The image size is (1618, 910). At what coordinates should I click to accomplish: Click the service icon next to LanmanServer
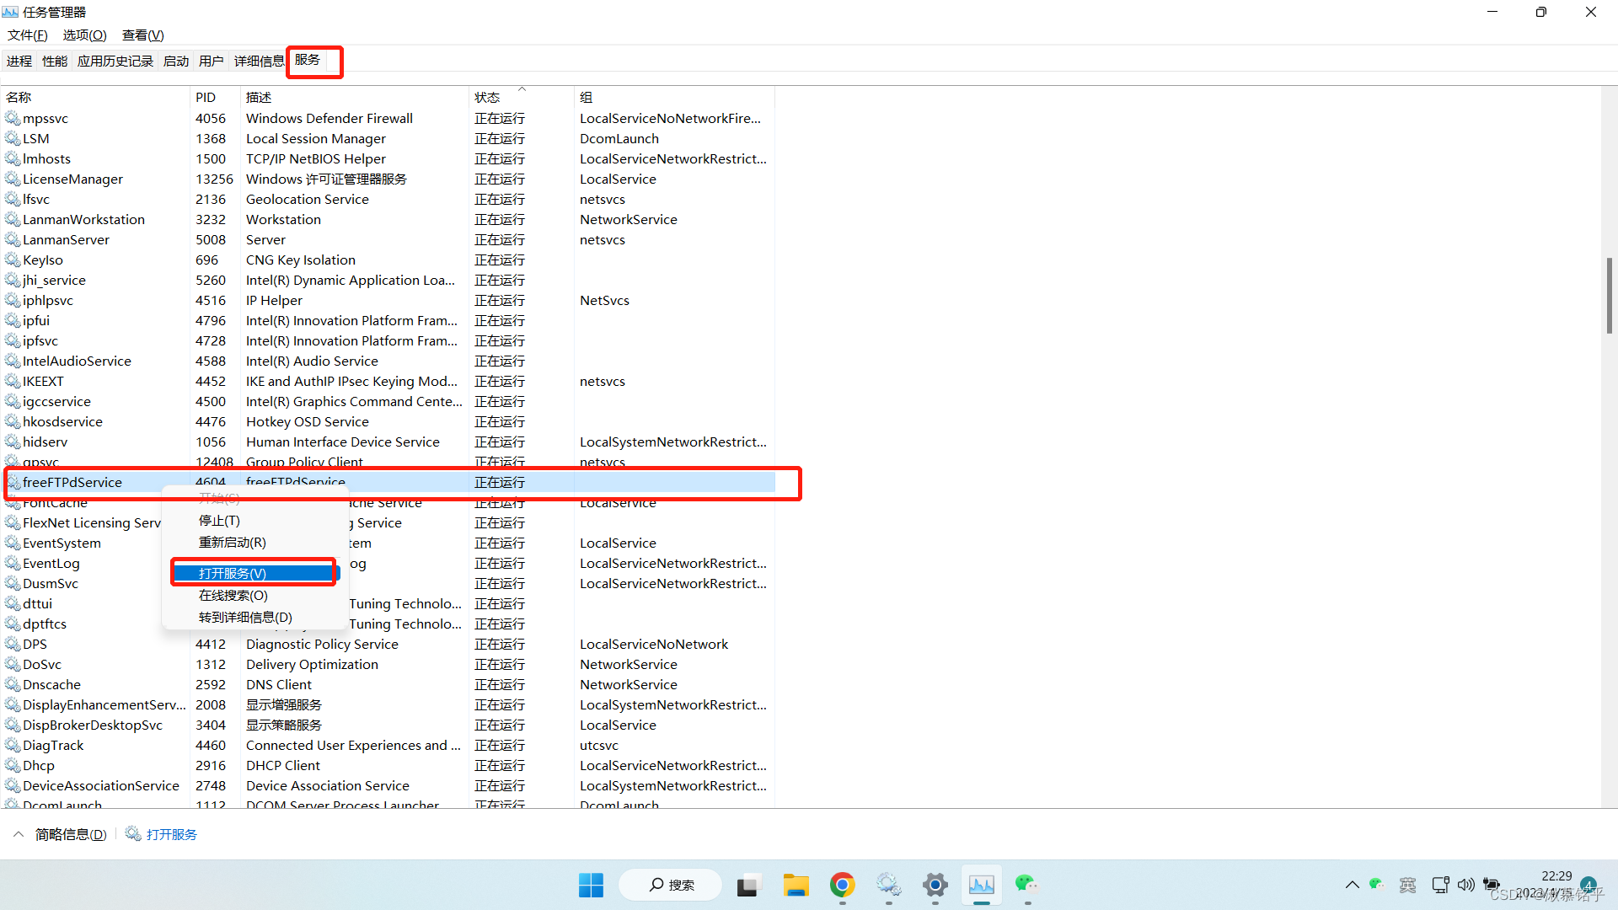13,240
